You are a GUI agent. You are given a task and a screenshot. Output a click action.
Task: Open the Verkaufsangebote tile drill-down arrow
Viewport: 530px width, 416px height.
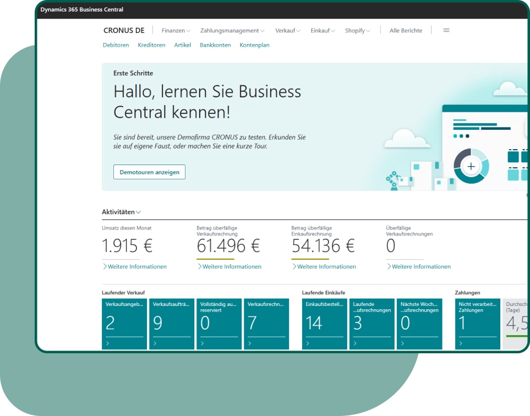pos(108,342)
